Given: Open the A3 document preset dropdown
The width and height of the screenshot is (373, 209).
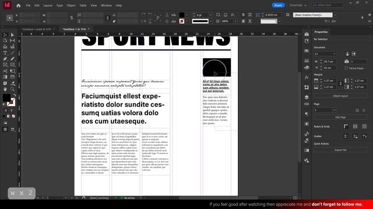Looking at the screenshot, I should (x=325, y=54).
